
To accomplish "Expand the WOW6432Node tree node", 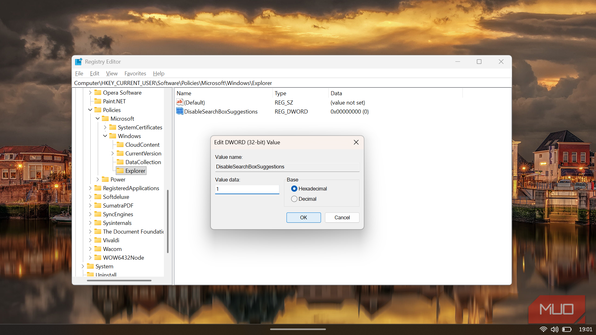I will tap(90, 257).
